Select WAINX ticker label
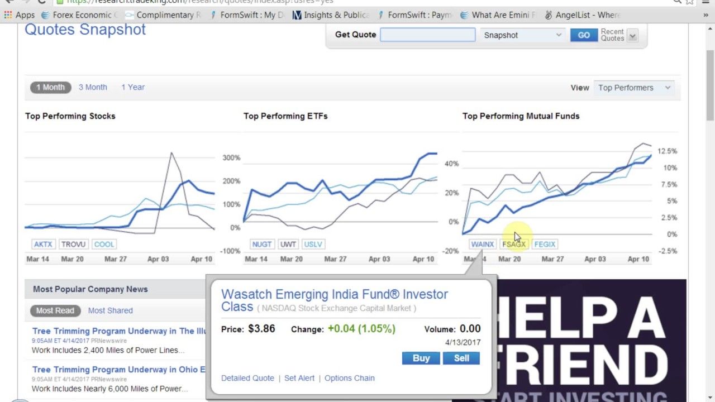The width and height of the screenshot is (715, 402). tap(482, 244)
